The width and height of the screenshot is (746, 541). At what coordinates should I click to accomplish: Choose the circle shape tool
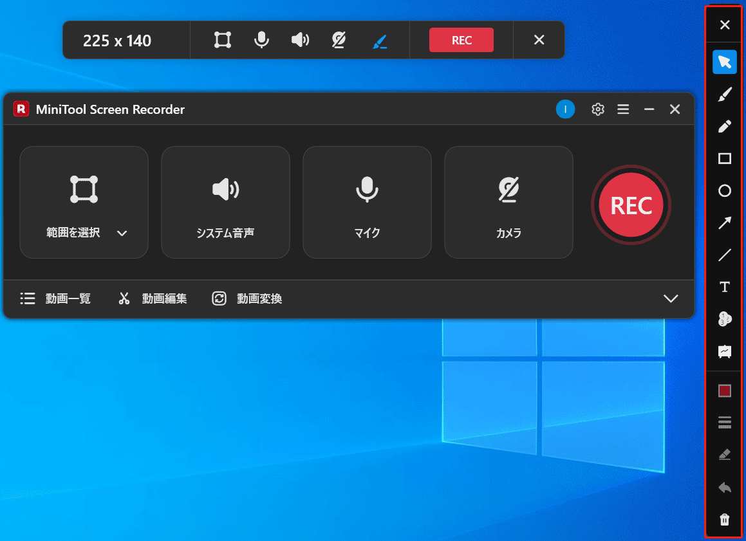click(x=725, y=190)
